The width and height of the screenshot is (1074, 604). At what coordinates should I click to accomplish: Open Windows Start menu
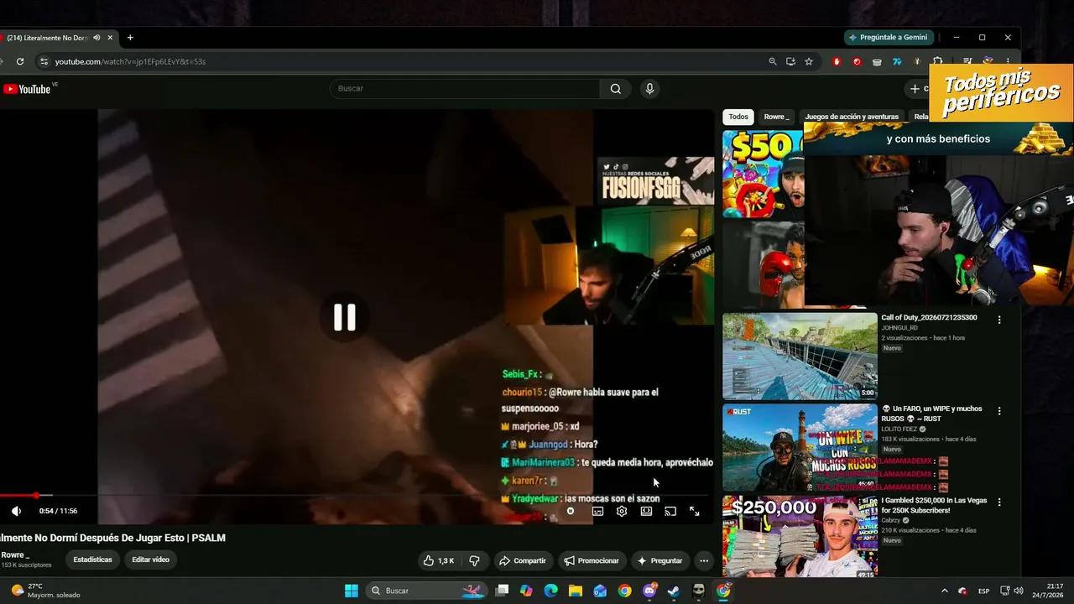(352, 591)
